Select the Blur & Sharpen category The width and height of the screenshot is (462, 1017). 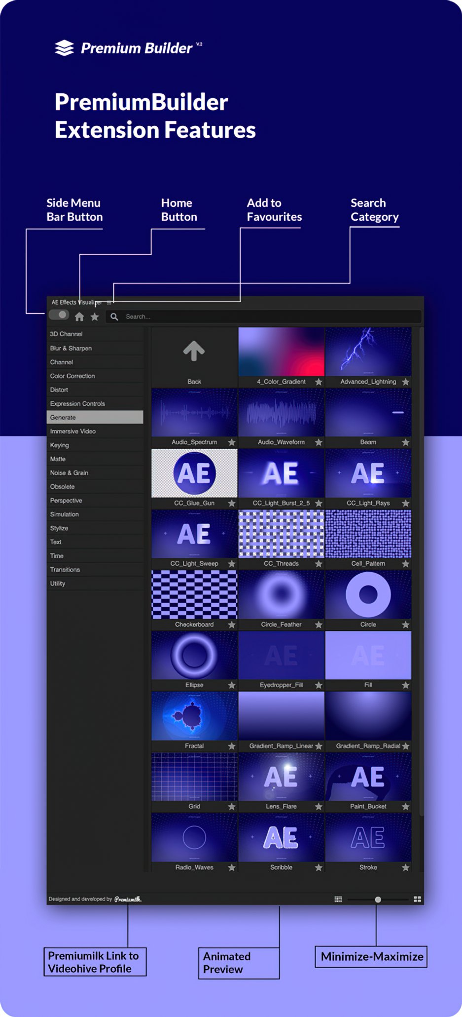(x=95, y=348)
